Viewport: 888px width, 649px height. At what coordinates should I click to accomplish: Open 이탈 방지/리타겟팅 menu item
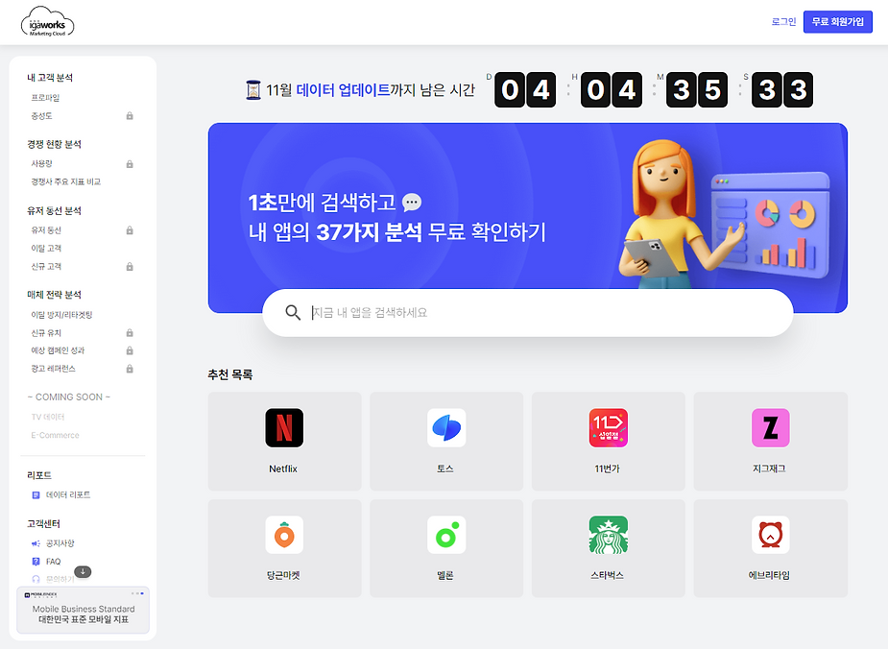pyautogui.click(x=61, y=314)
